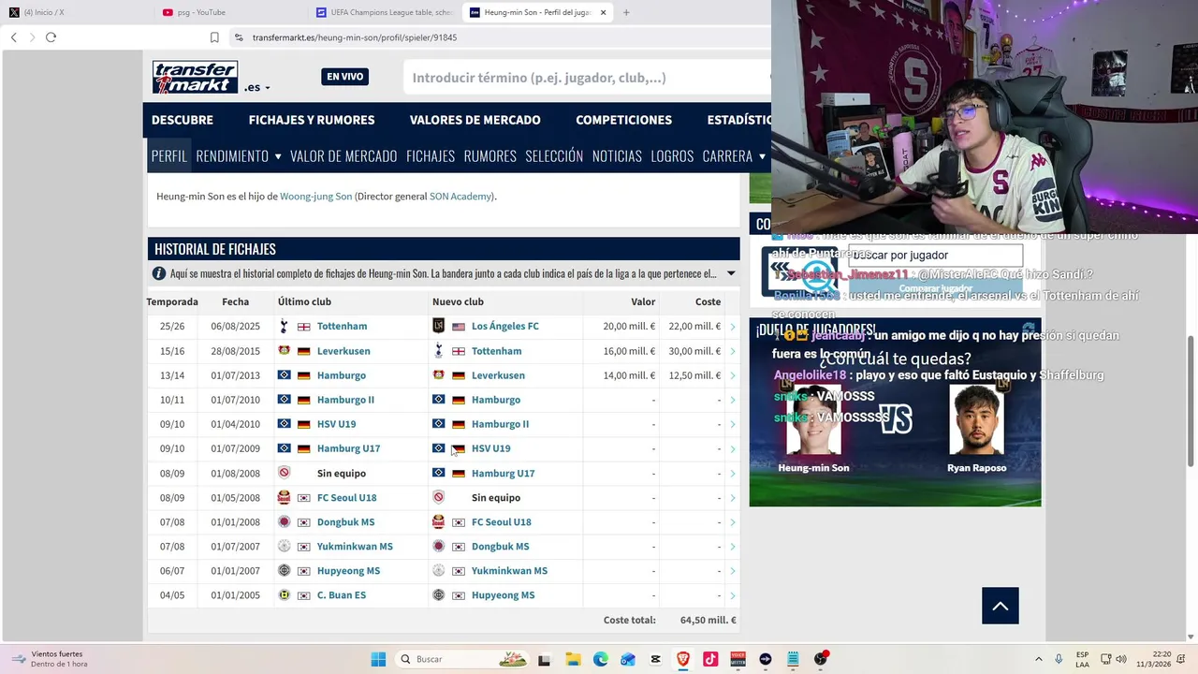
Task: Expand the transfer history info text
Action: point(731,273)
